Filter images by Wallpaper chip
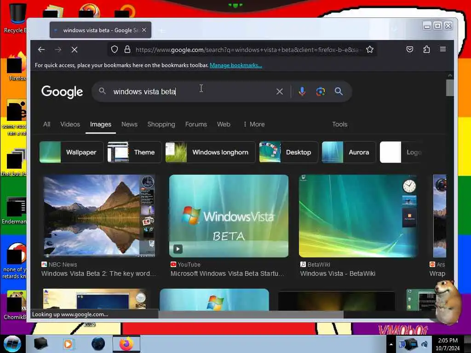The height and width of the screenshot is (353, 471). pyautogui.click(x=71, y=152)
